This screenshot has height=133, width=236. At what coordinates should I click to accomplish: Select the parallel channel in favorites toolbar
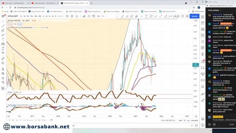click(x=127, y=16)
